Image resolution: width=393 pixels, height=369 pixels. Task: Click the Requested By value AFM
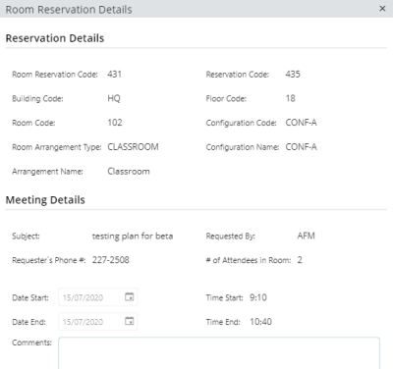tap(306, 236)
